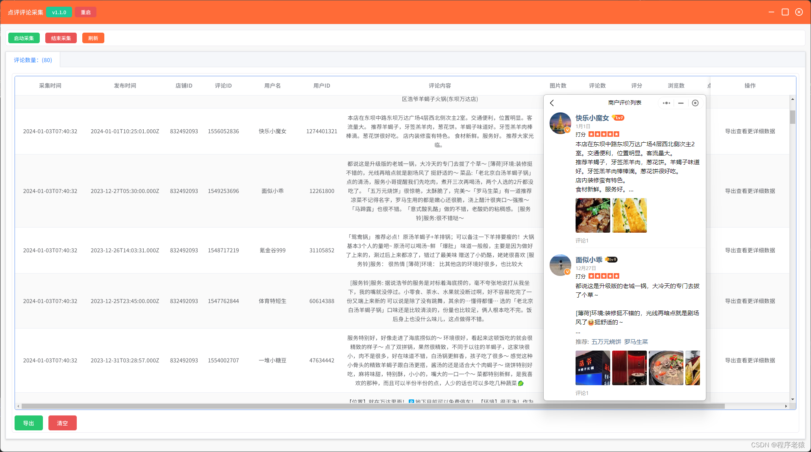Screen dimensions: 811x452
Task: Select the 评论数量 (80) tab
Action: (33, 60)
